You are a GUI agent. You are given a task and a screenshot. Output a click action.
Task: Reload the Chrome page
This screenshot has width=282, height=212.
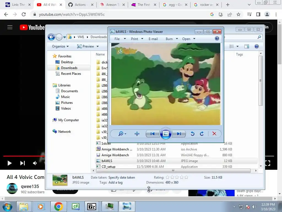24,14
